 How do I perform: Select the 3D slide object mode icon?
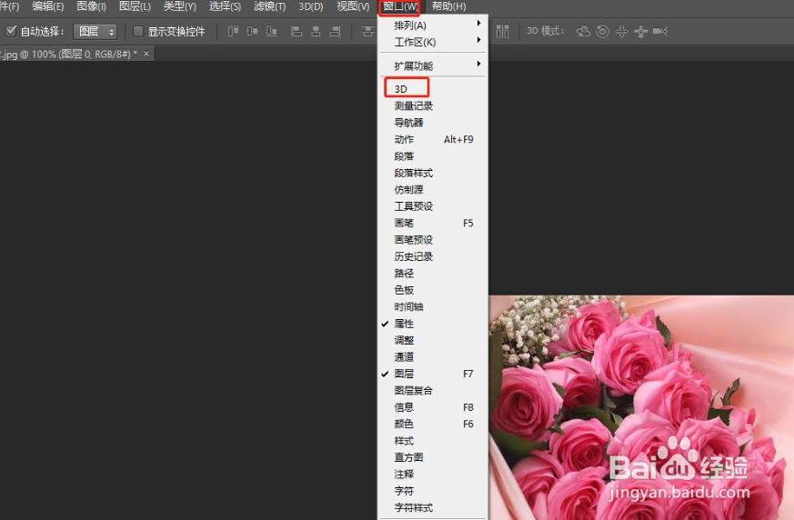tap(640, 32)
